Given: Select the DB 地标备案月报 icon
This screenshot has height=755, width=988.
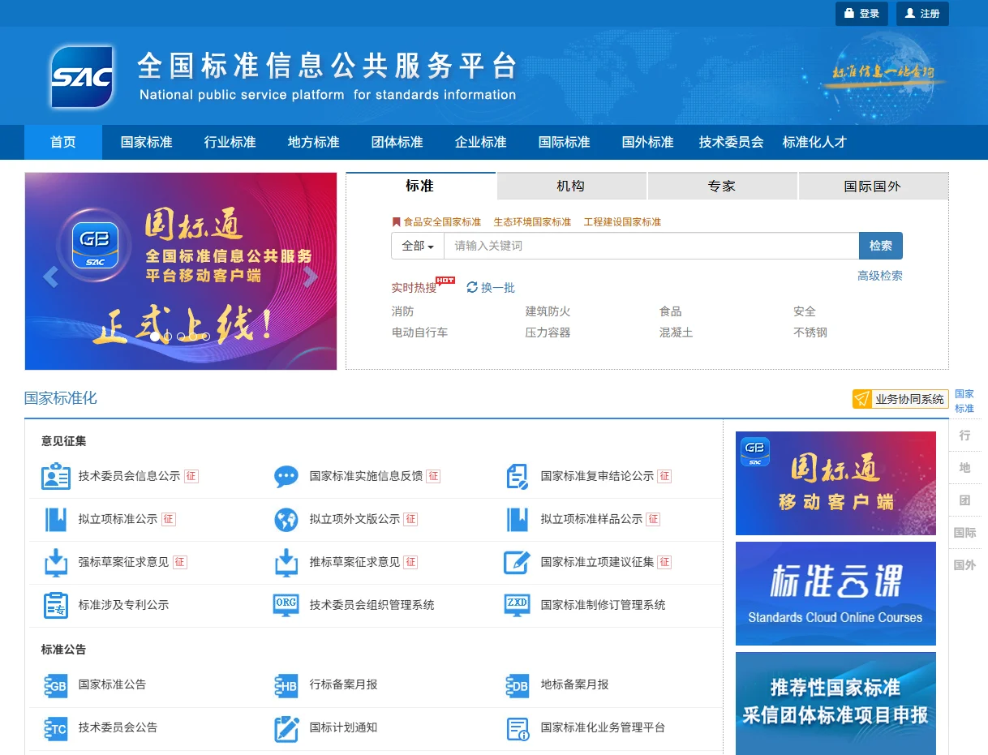Looking at the screenshot, I should point(516,685).
